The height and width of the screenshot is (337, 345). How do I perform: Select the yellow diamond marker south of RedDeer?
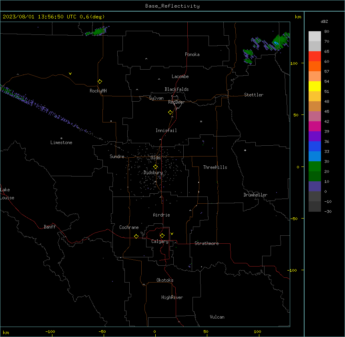(170, 112)
